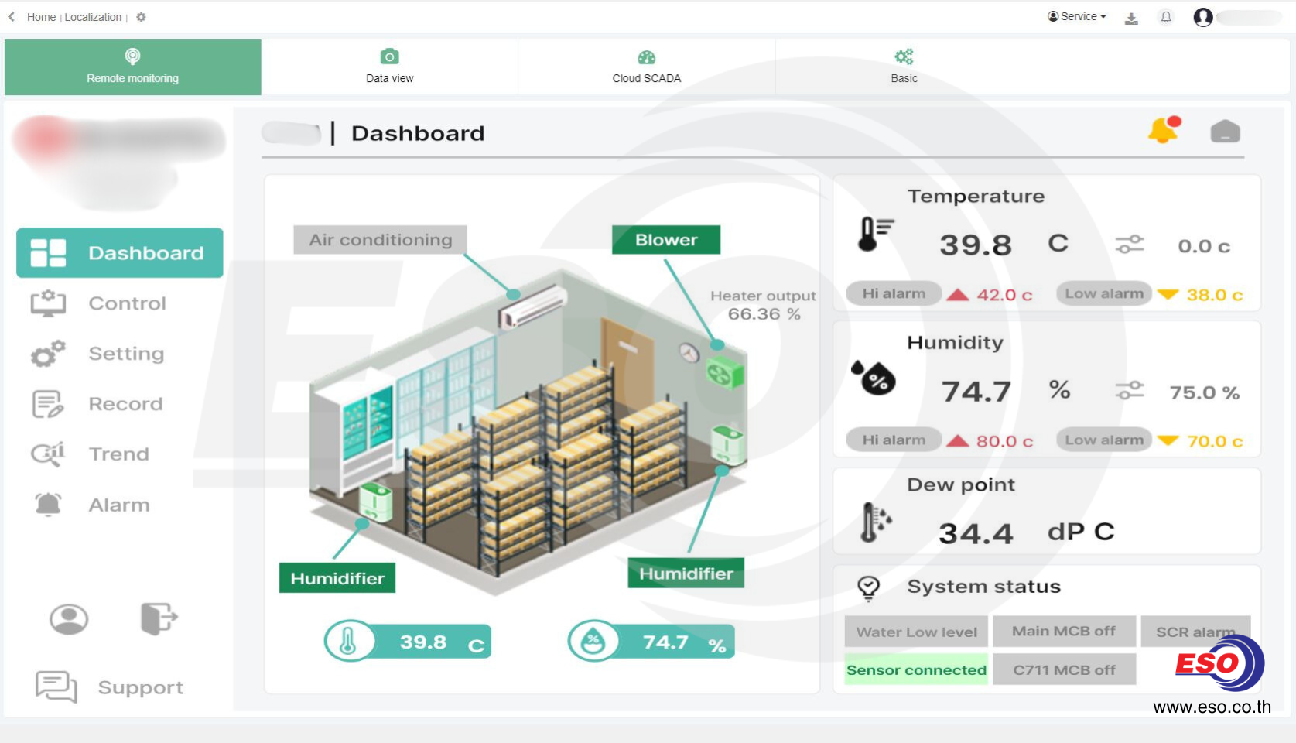Image resolution: width=1296 pixels, height=743 pixels.
Task: Click the temperature Hi alarm button
Action: click(894, 294)
